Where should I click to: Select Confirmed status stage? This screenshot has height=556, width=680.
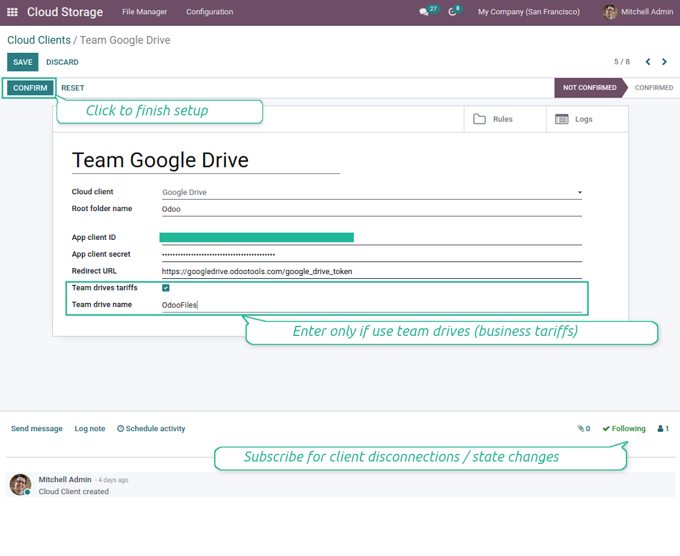(654, 88)
